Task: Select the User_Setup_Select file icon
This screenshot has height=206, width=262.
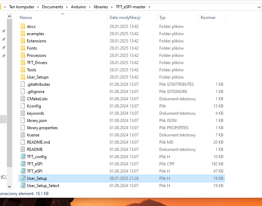Action: pyautogui.click(x=23, y=185)
